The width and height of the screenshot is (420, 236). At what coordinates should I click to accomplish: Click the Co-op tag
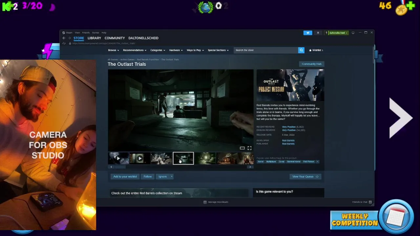point(282,162)
